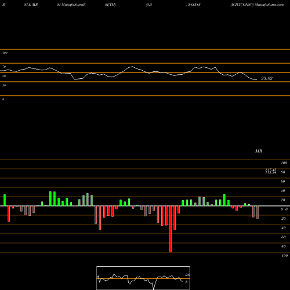290x290 pixels.
Task: Click the RSI value label 33.82
Action: click(267, 78)
